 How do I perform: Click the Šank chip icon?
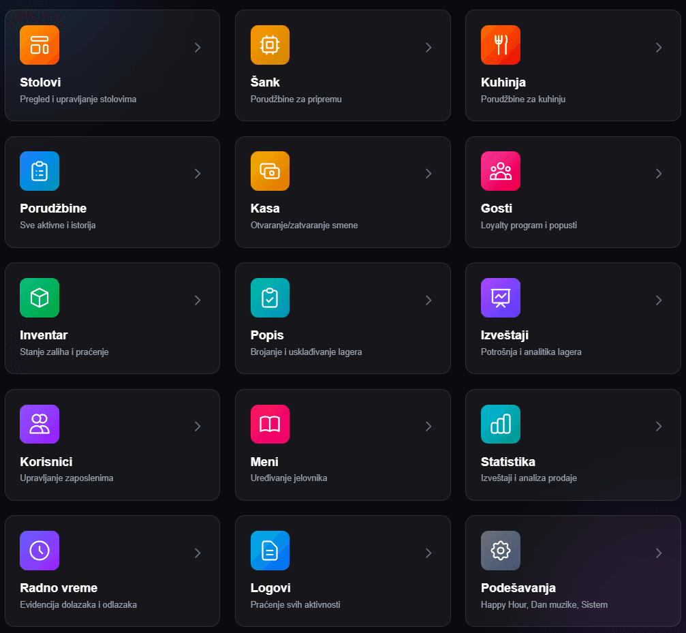pyautogui.click(x=270, y=44)
